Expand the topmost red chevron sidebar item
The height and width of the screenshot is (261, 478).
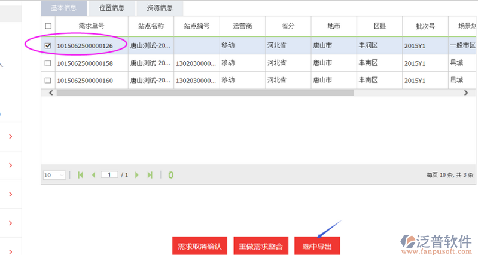pyautogui.click(x=10, y=137)
